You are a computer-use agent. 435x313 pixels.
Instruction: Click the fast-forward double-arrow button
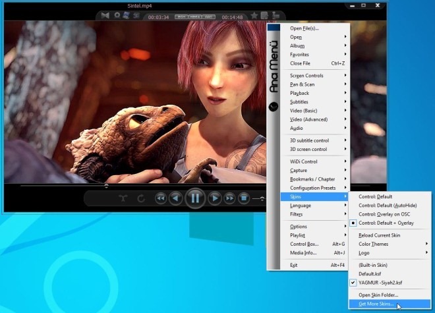click(x=229, y=198)
